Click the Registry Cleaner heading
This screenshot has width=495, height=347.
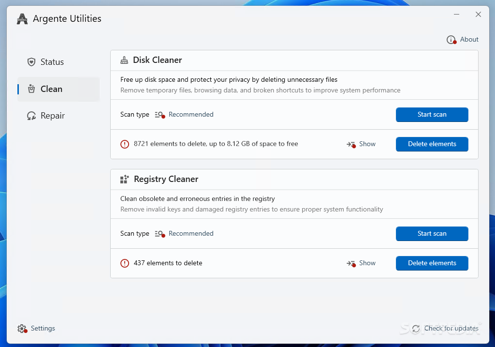[x=166, y=179]
